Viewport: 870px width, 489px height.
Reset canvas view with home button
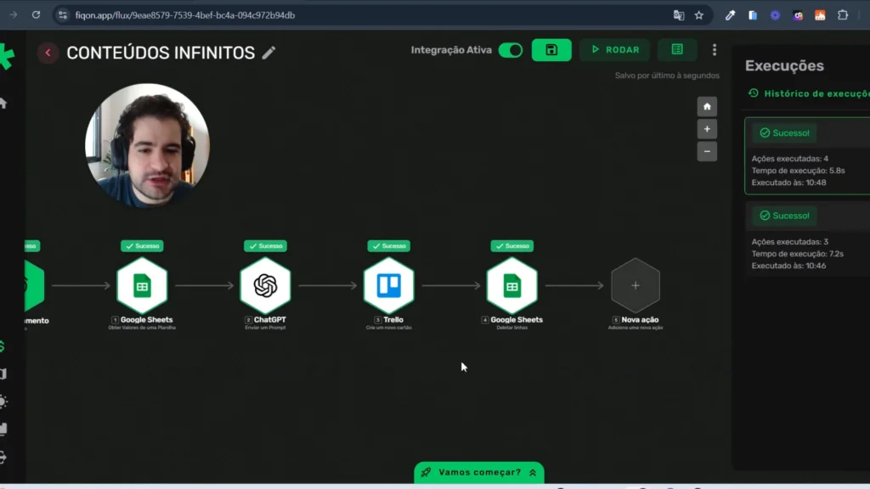click(707, 107)
